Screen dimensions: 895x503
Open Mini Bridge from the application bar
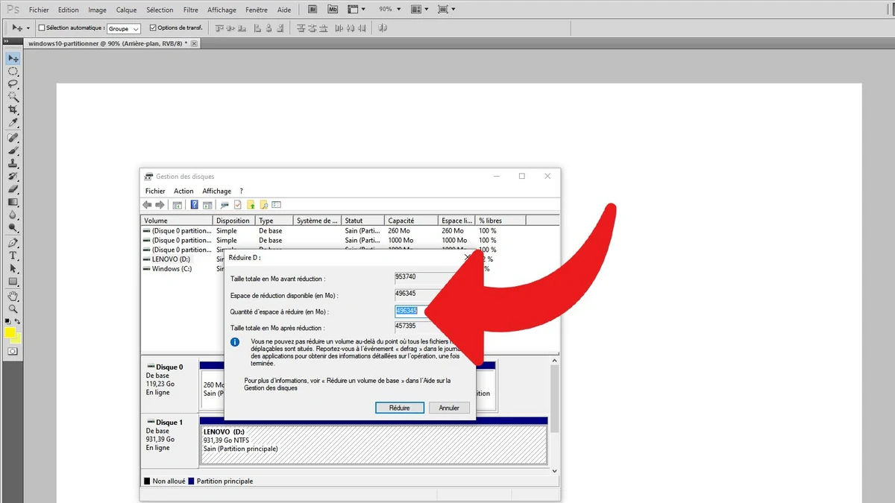(333, 9)
